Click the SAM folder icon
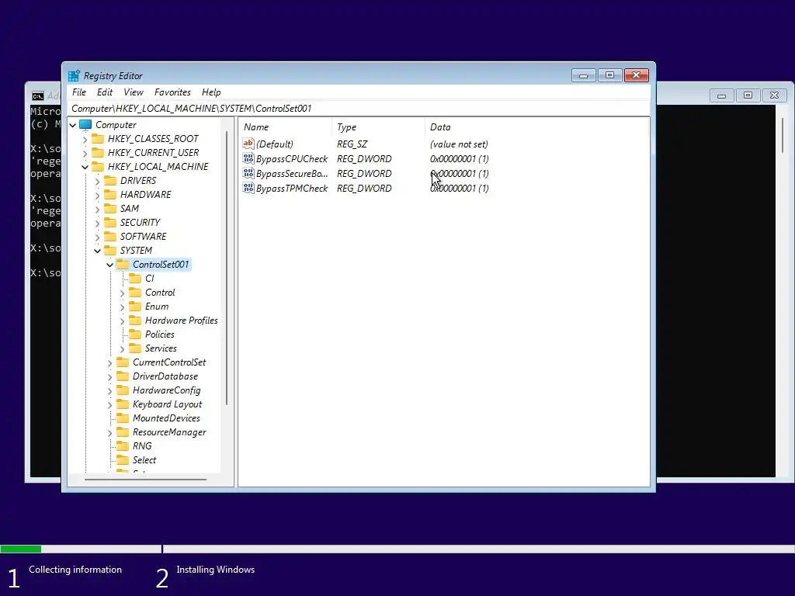Screen dimensions: 795x596 coord(110,208)
